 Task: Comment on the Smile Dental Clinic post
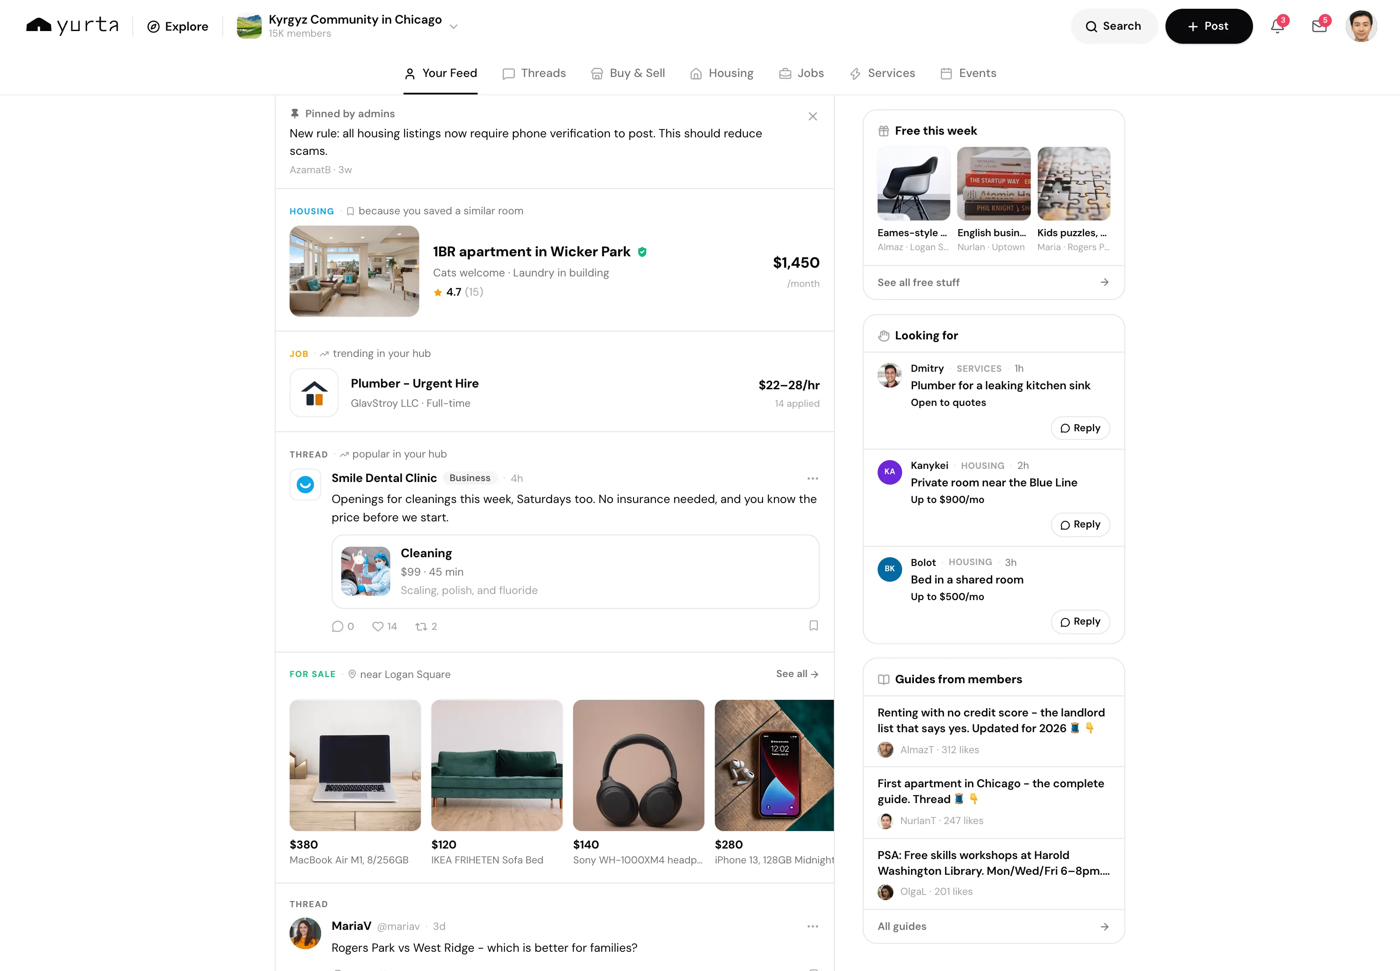click(343, 627)
